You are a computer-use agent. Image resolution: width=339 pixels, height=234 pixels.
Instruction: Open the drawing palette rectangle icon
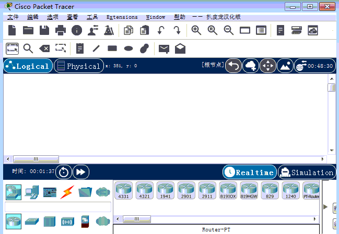click(245, 30)
